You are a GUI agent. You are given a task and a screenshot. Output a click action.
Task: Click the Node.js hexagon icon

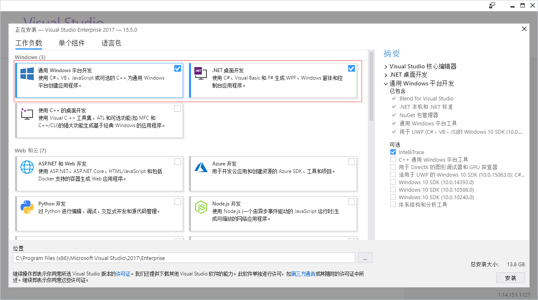point(201,207)
